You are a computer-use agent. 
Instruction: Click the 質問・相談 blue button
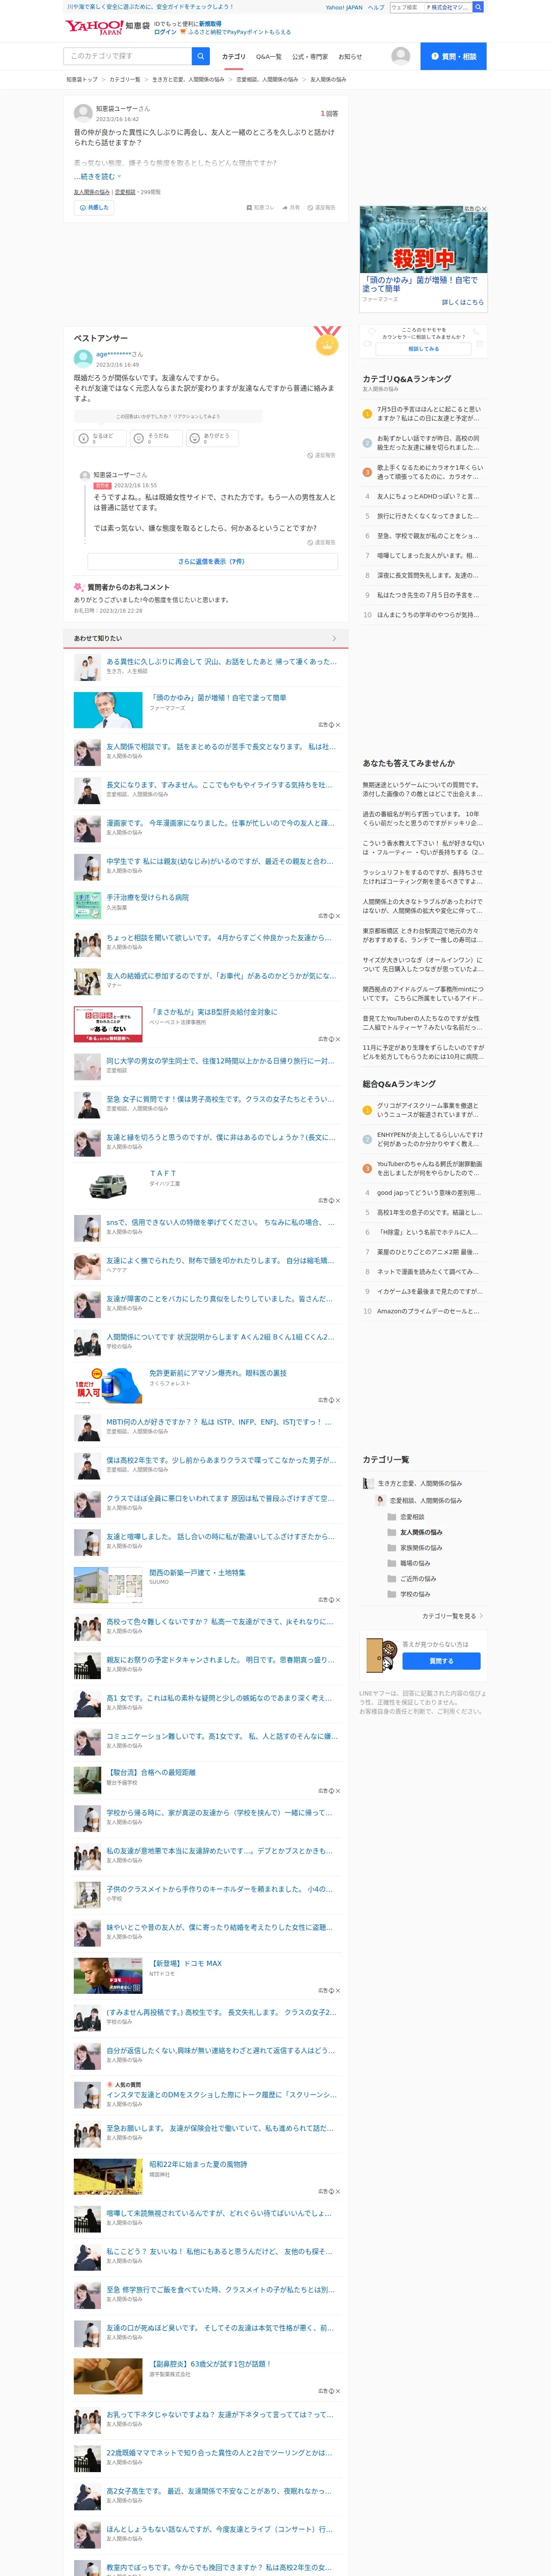pyautogui.click(x=453, y=56)
